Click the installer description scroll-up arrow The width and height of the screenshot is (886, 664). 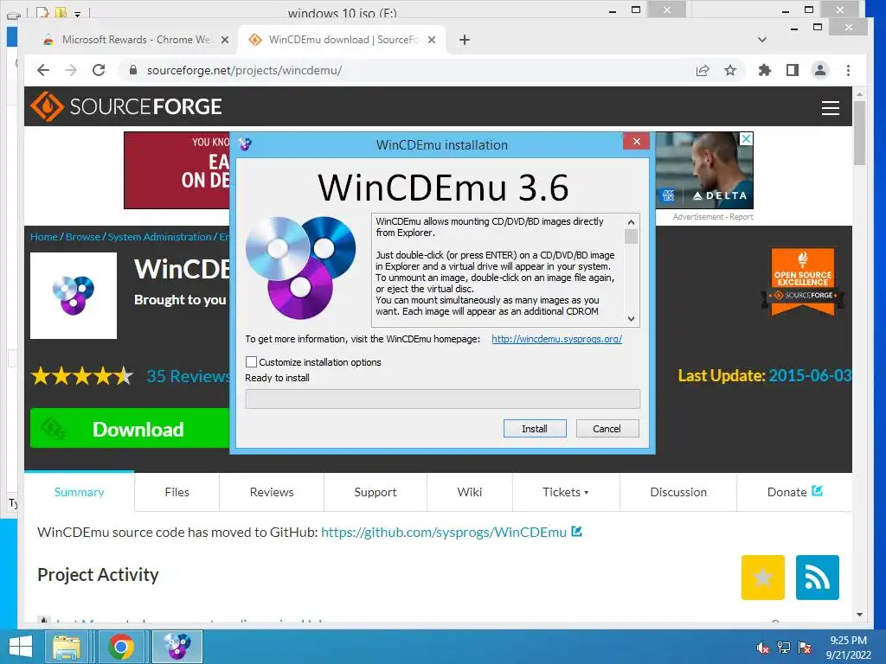(x=631, y=221)
